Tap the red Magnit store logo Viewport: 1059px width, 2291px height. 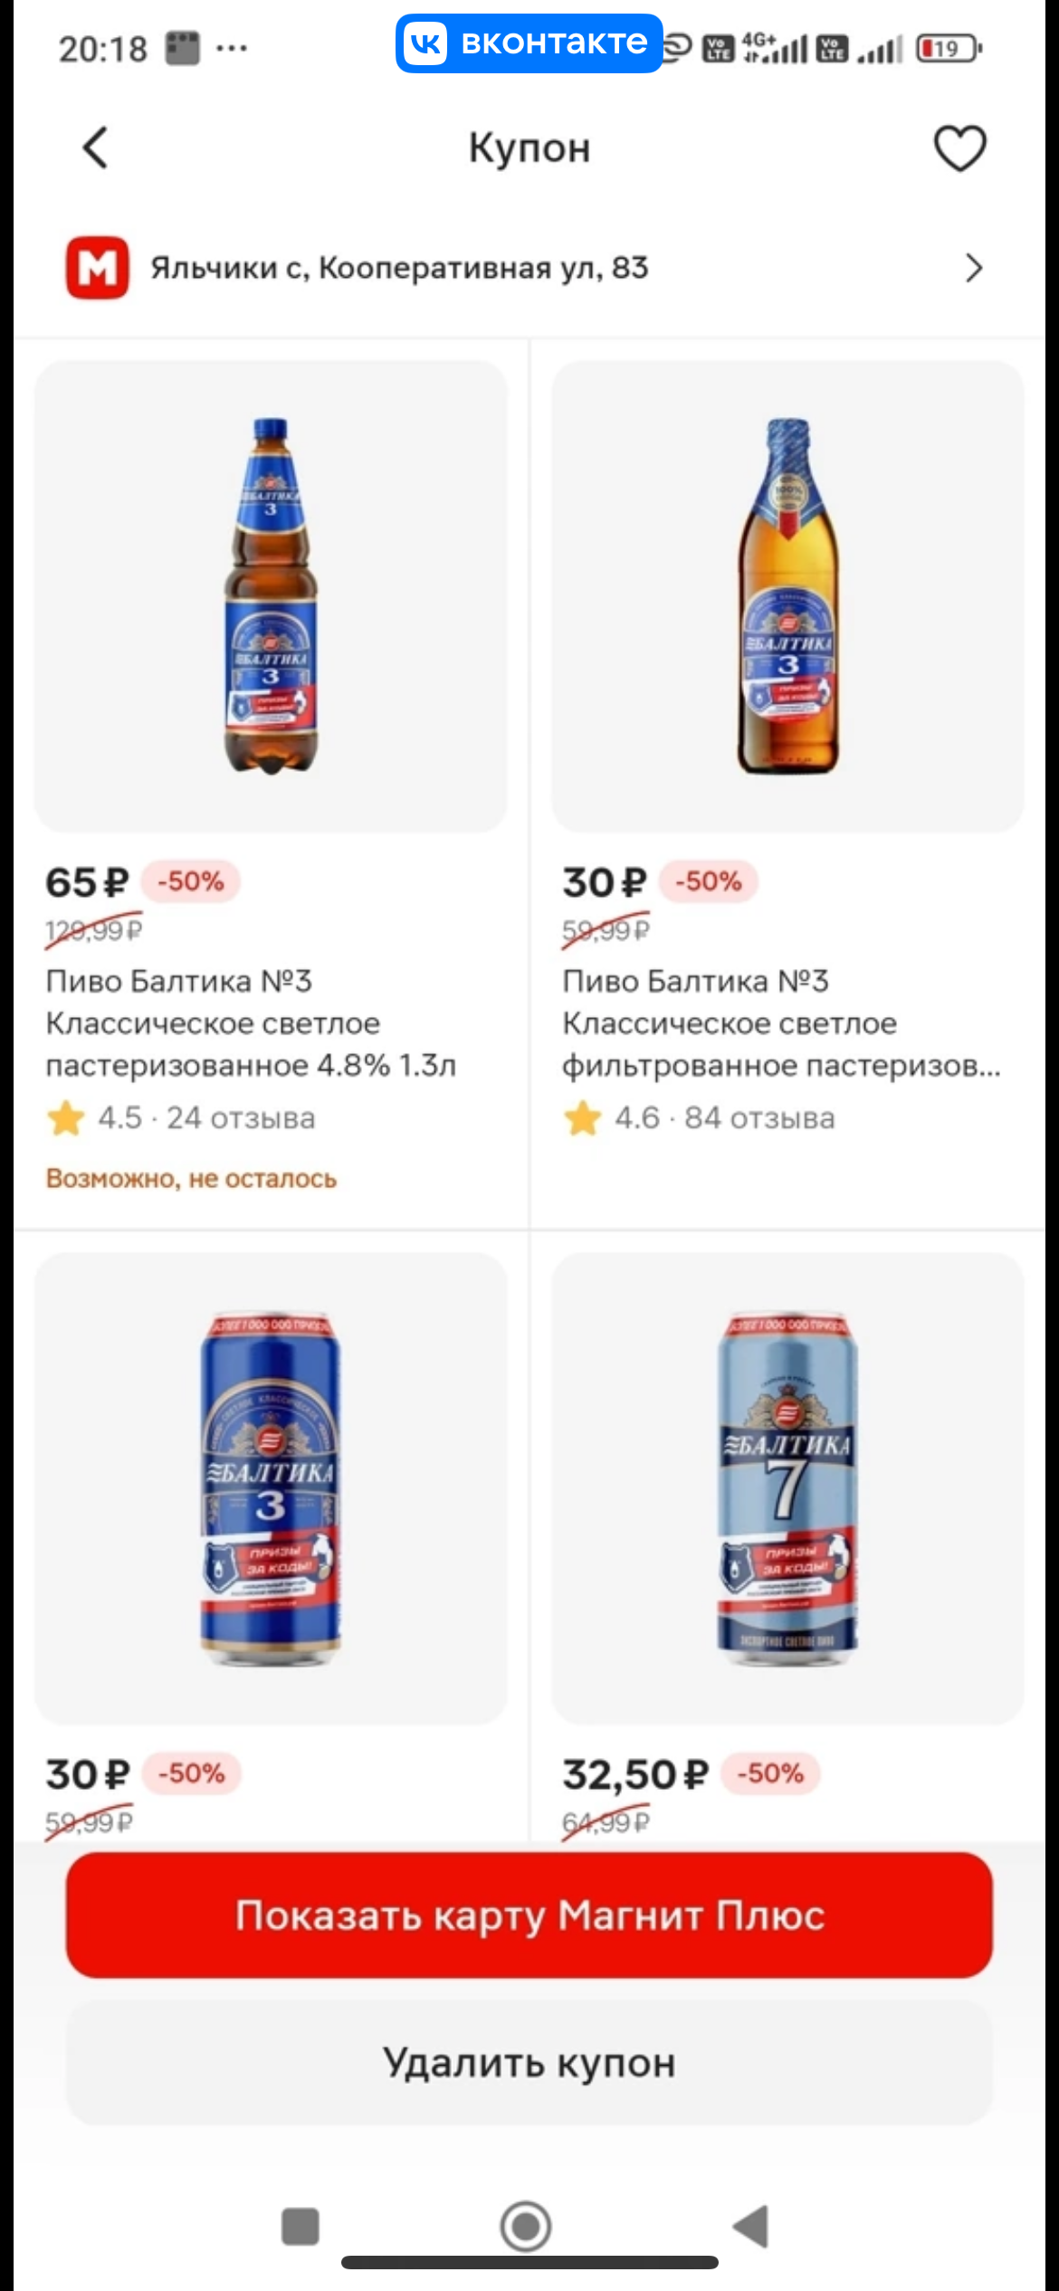click(97, 268)
